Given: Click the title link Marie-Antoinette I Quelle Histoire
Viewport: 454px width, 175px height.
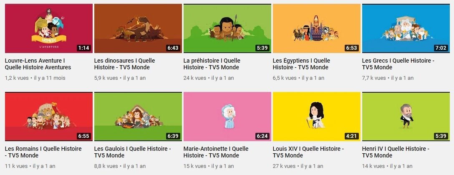Looking at the screenshot, I should pyautogui.click(x=216, y=152).
